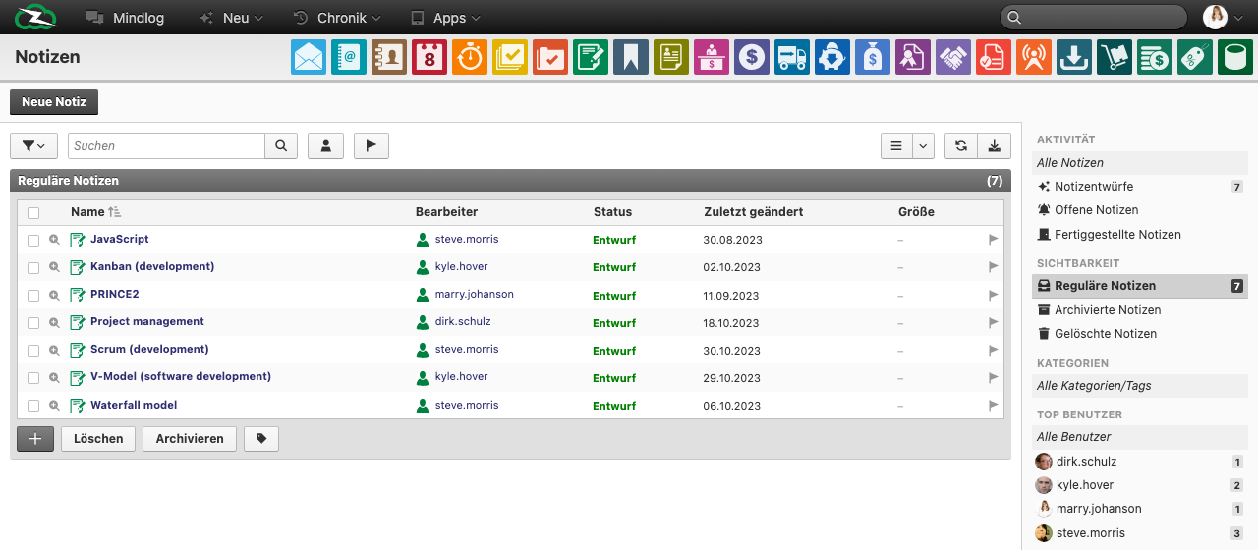Check the PRINCE2 note checkbox

(x=33, y=295)
